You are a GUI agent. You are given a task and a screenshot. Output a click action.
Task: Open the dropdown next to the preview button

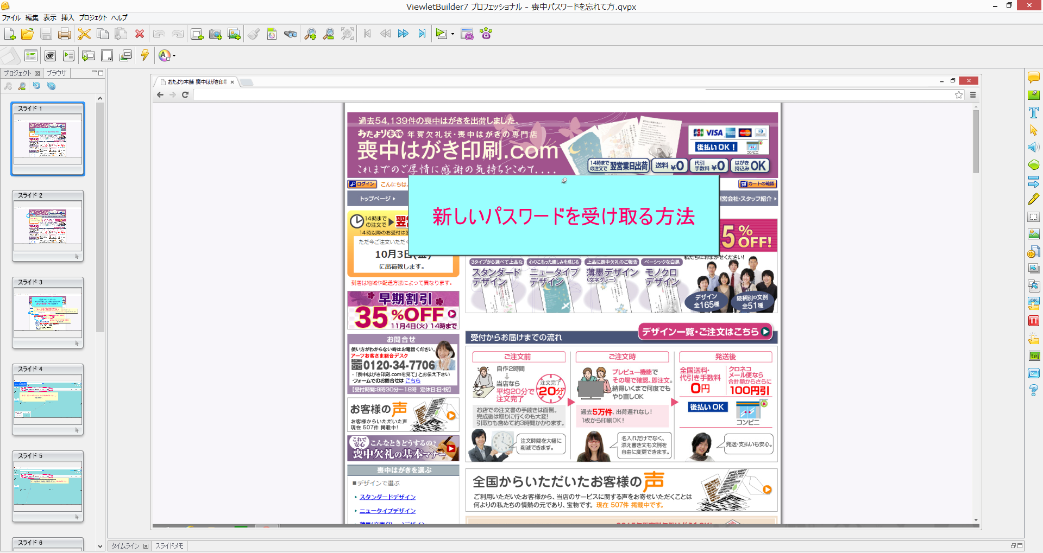(453, 35)
